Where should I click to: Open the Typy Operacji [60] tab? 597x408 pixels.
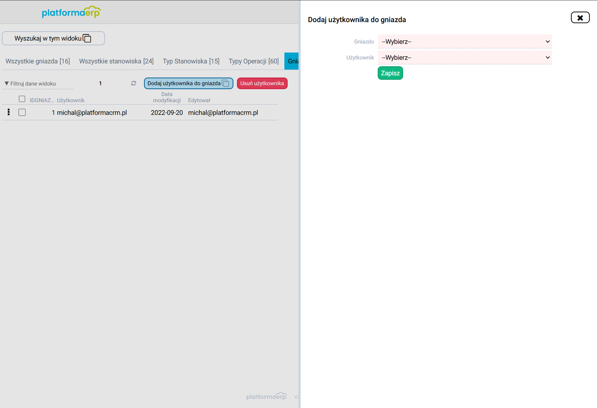pyautogui.click(x=254, y=61)
